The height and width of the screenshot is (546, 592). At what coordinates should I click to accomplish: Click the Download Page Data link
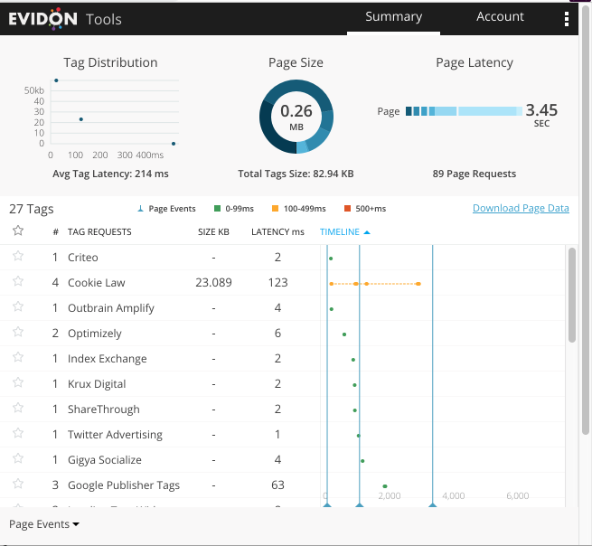point(521,208)
